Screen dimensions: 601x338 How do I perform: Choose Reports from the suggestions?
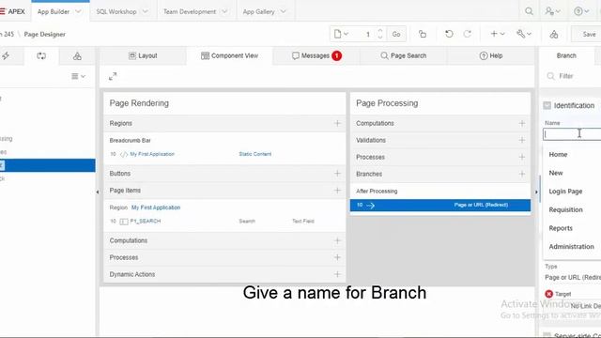point(561,228)
